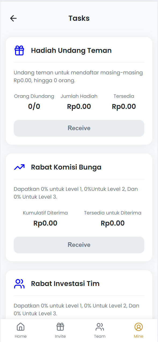Click the Tasks page title
Image resolution: width=158 pixels, height=342 pixels.
click(x=79, y=18)
